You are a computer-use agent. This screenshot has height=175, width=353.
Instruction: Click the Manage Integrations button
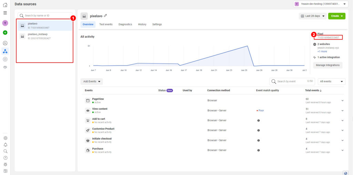(x=327, y=65)
